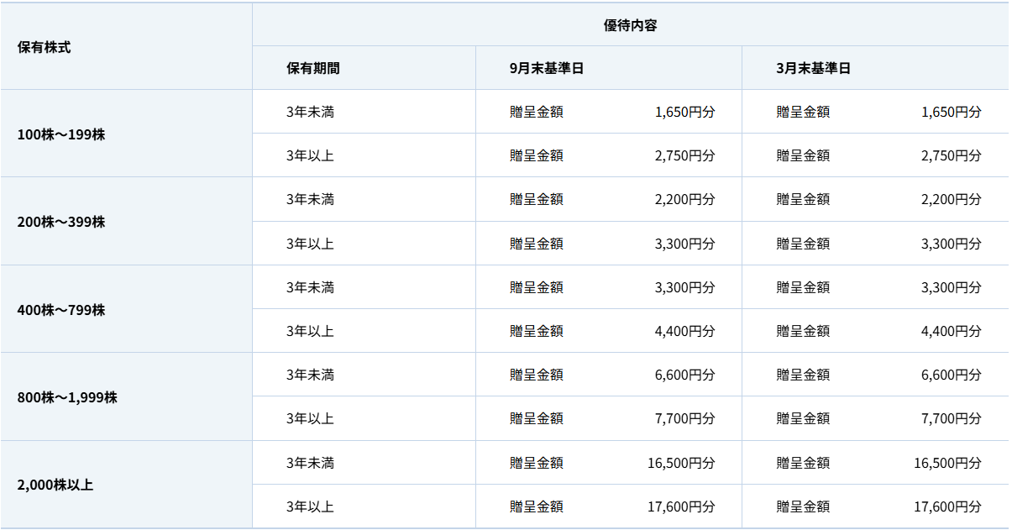The width and height of the screenshot is (1012, 530).
Task: Select the 2,000株以上 row label
Action: (x=55, y=485)
